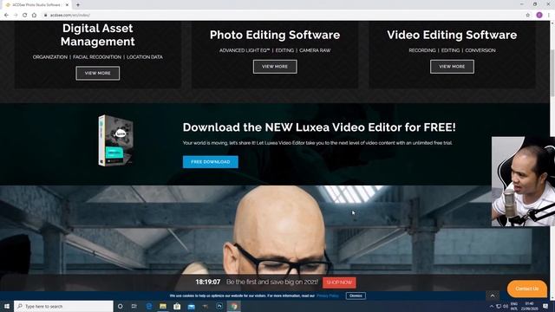Click the Photo Editing Software heading
Image resolution: width=555 pixels, height=312 pixels.
pos(275,35)
